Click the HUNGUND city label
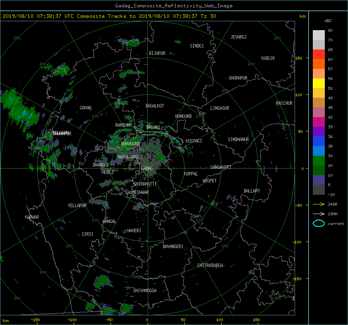The height and width of the screenshot is (325, 348). (x=183, y=116)
